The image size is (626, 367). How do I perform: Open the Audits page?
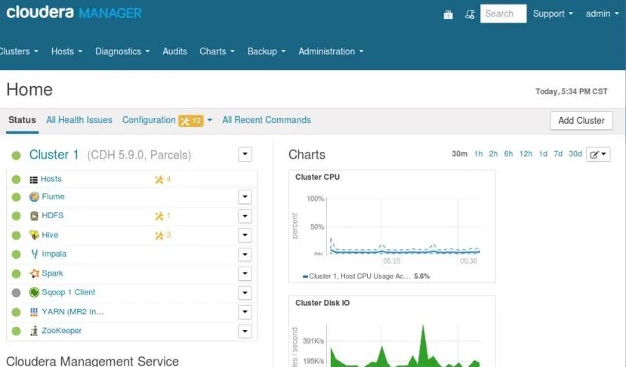pos(174,51)
